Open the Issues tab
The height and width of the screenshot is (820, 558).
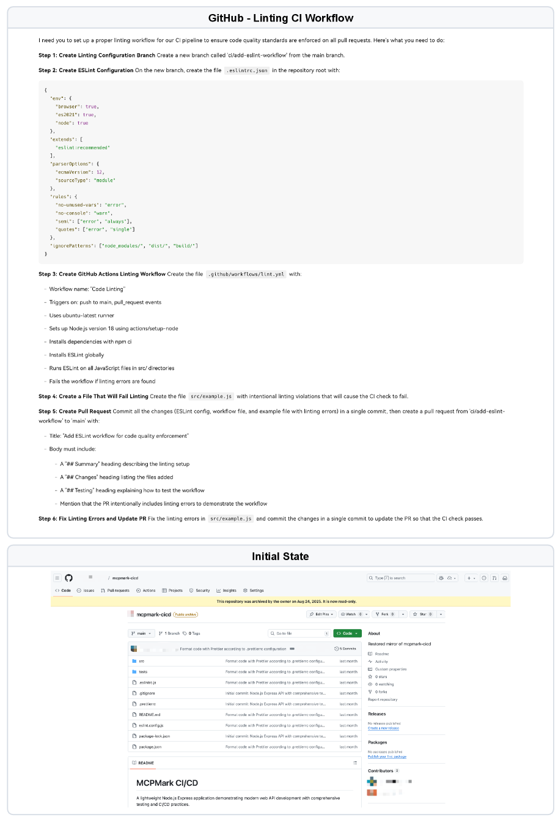(x=86, y=591)
